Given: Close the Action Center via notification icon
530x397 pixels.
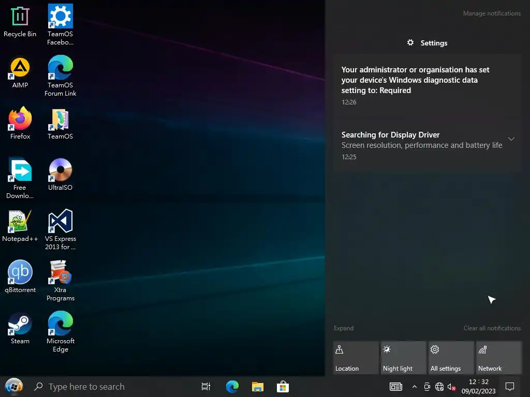Looking at the screenshot, I should coord(510,387).
